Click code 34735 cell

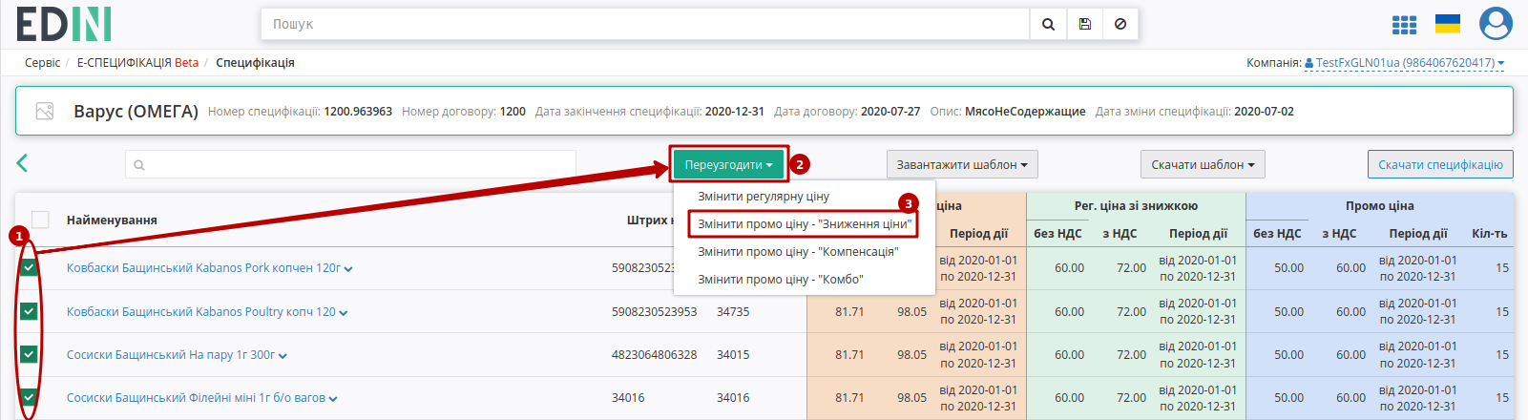[x=733, y=312]
